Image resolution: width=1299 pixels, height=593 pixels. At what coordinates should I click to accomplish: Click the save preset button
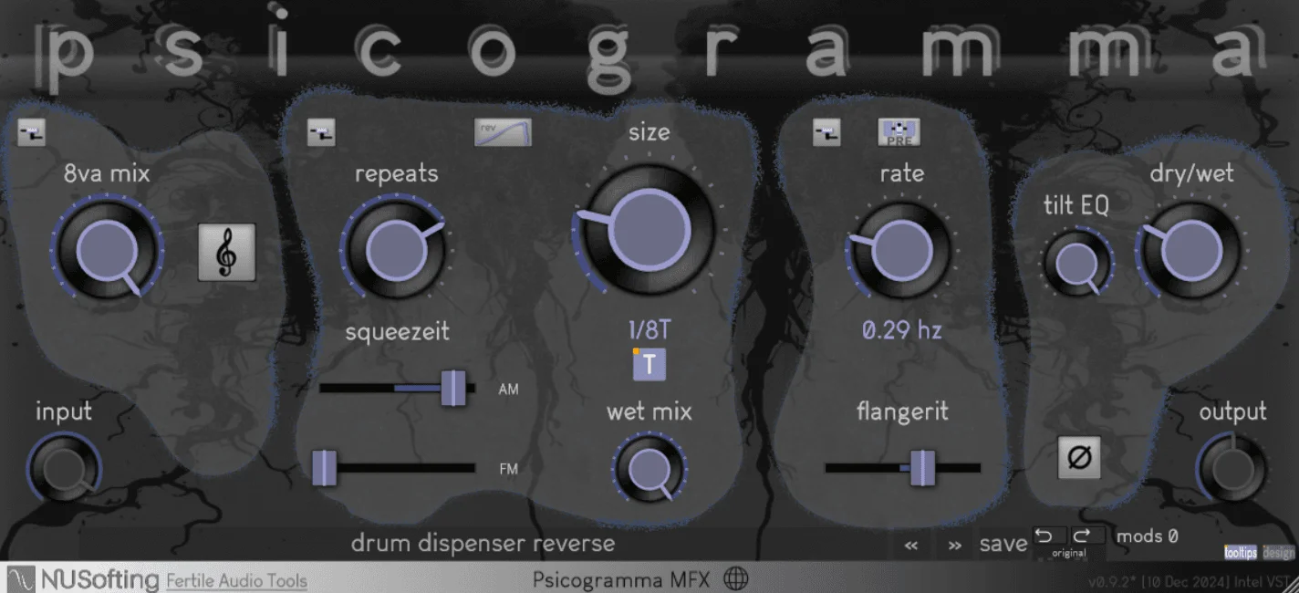coord(1003,544)
